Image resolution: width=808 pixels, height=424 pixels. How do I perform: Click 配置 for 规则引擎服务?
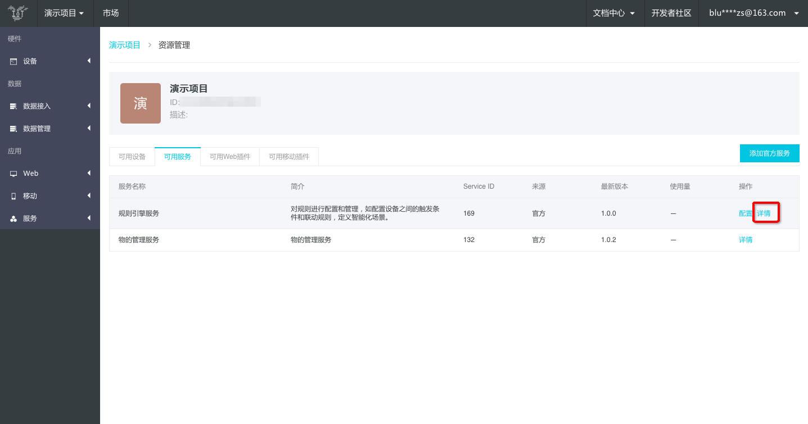tap(746, 213)
